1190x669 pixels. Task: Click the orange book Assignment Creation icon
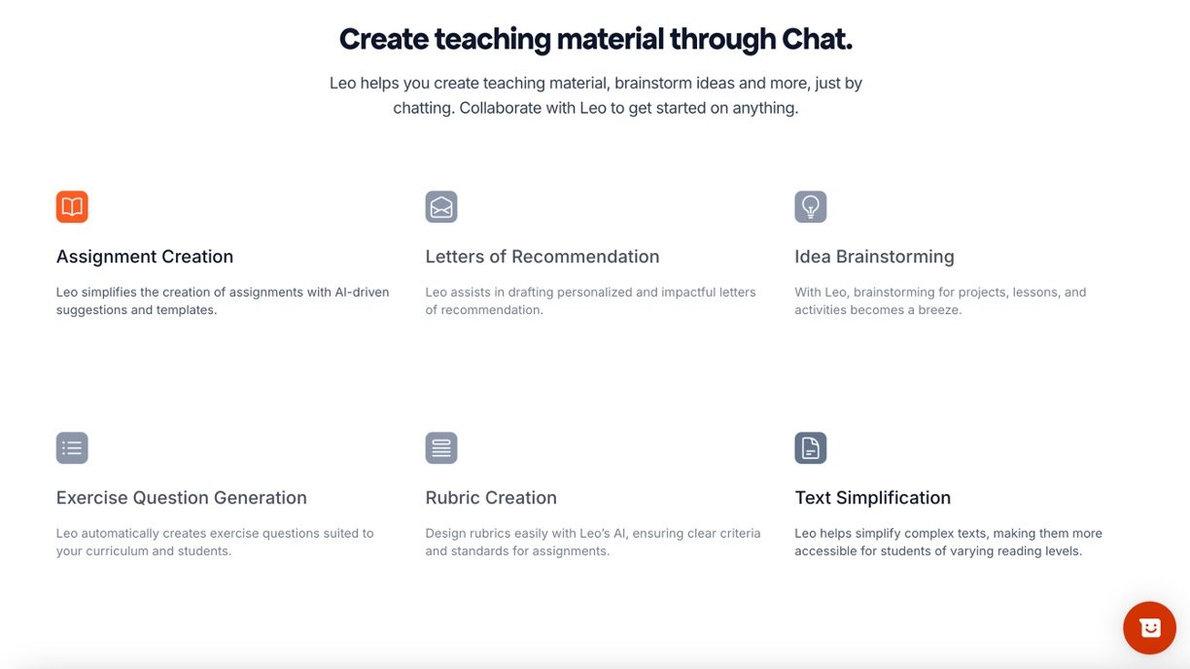point(72,207)
